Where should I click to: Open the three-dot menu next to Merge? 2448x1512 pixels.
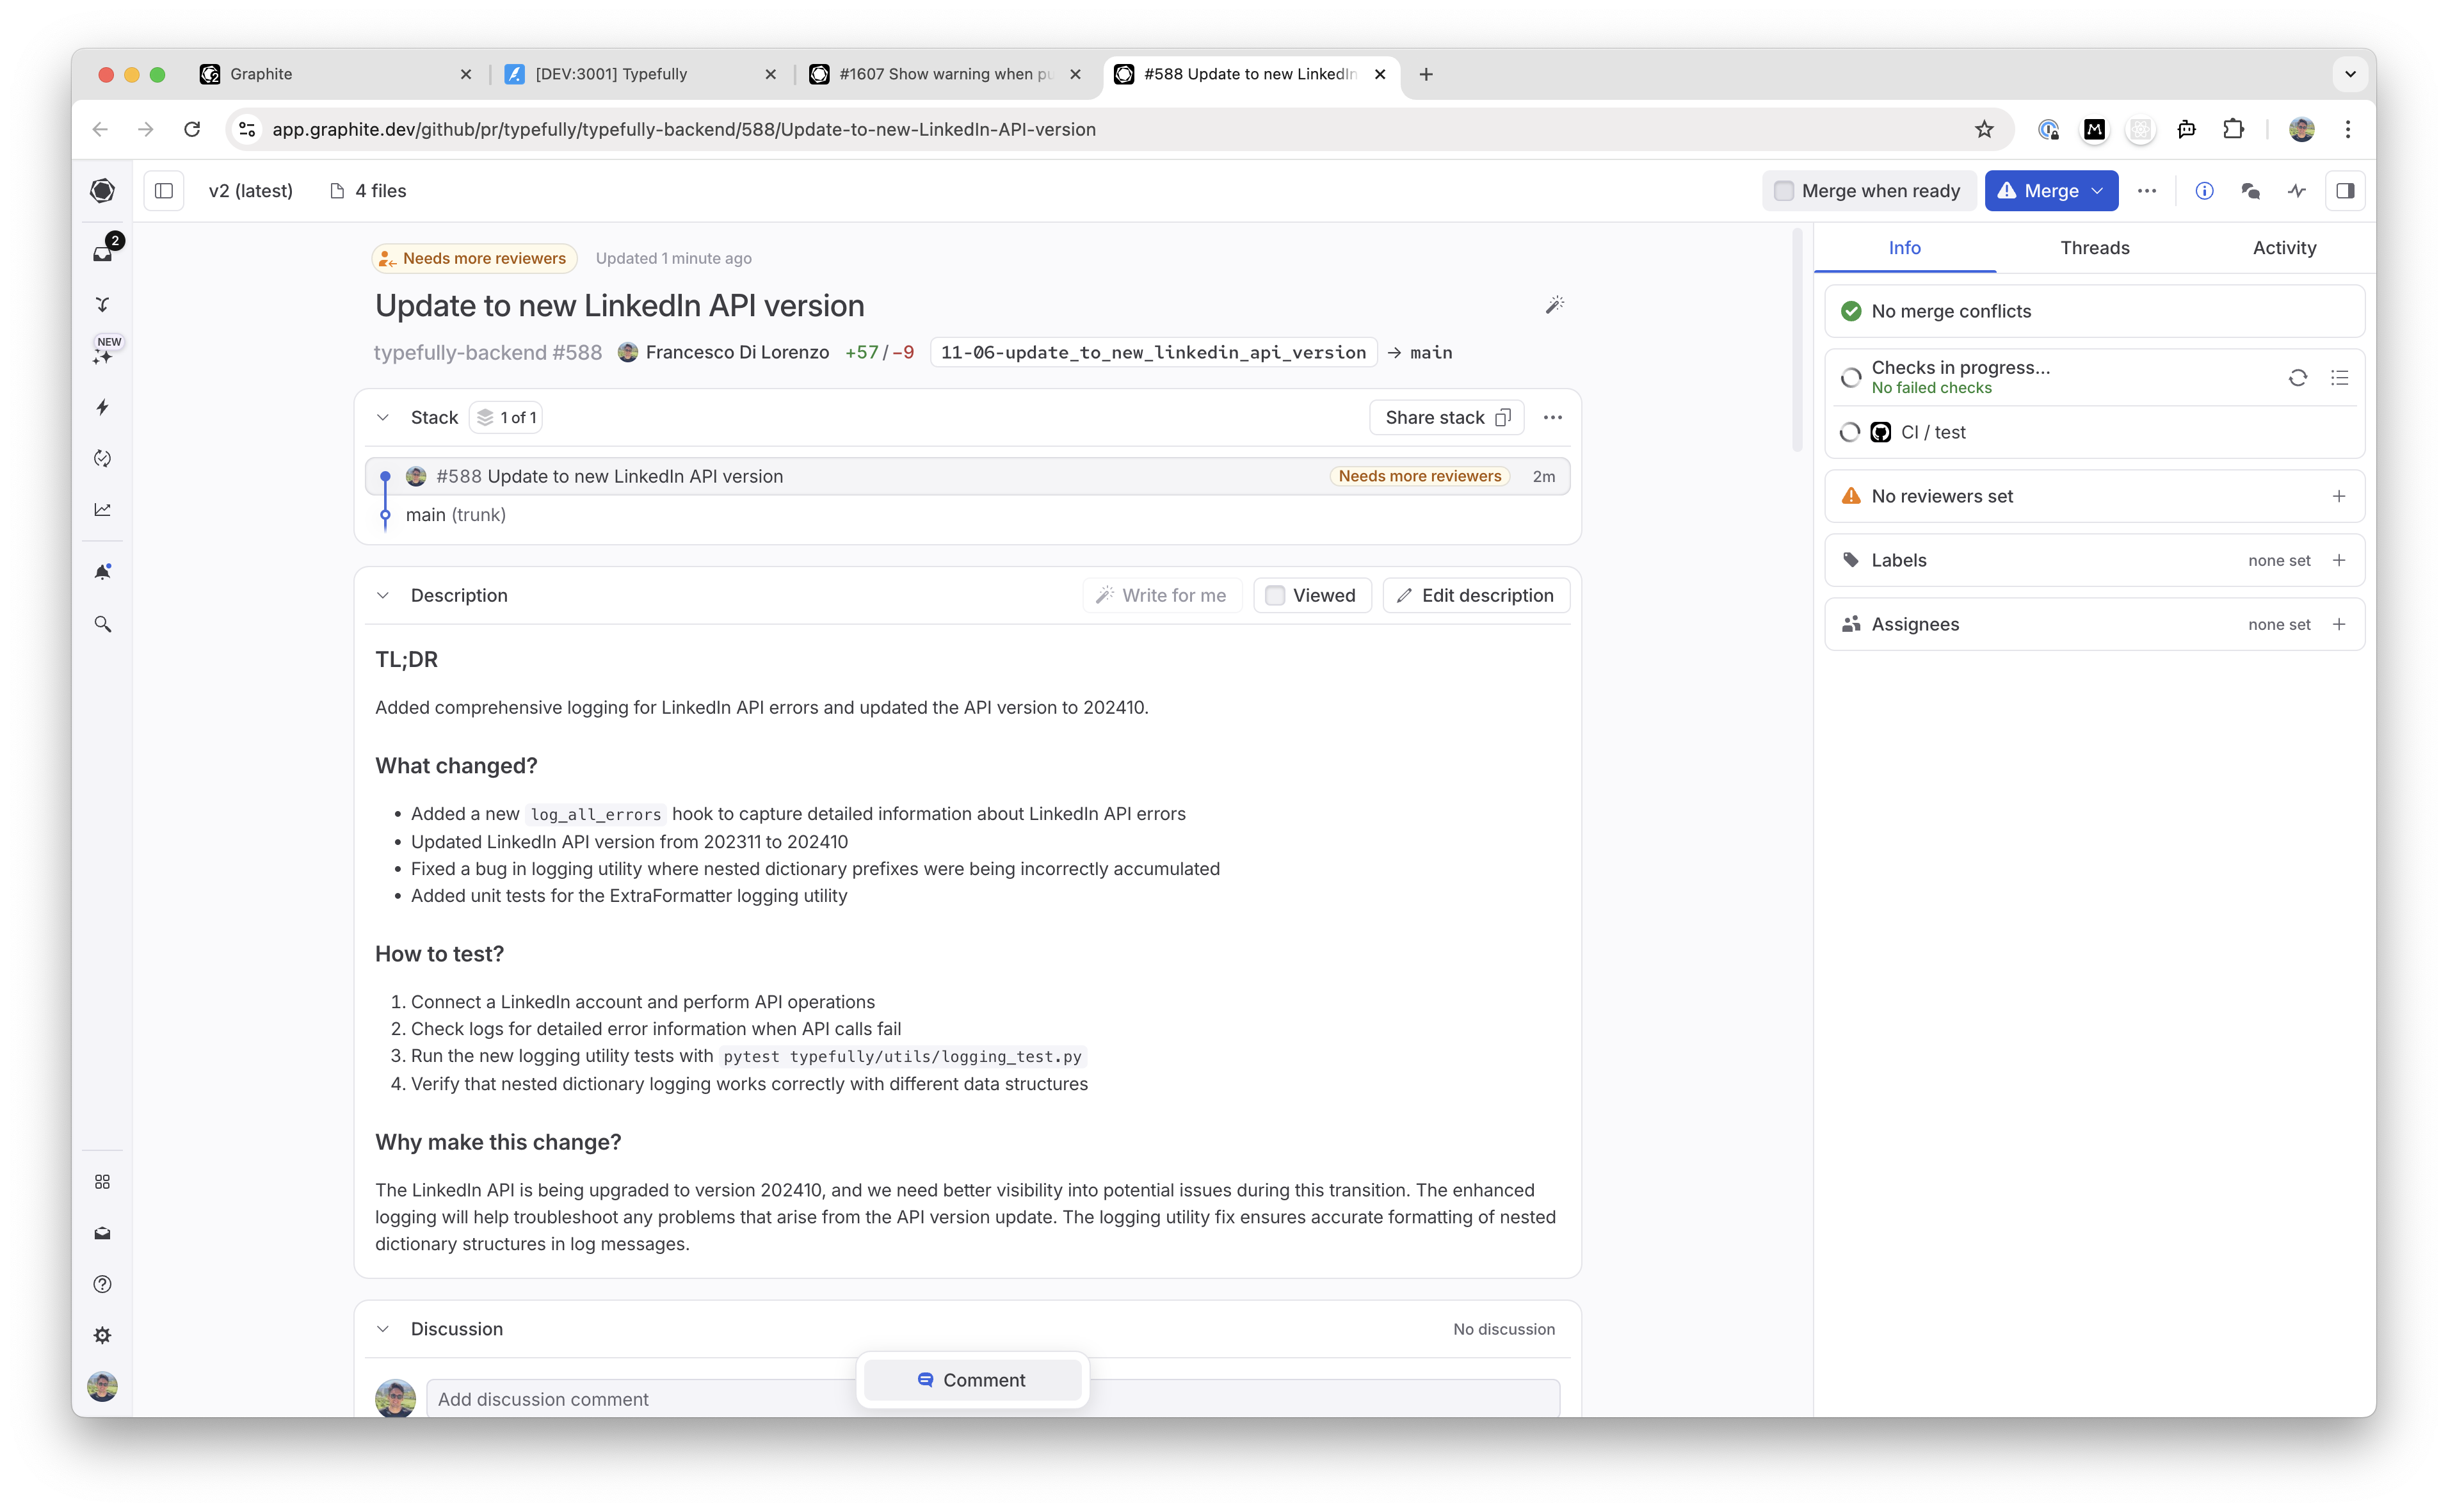tap(2146, 191)
